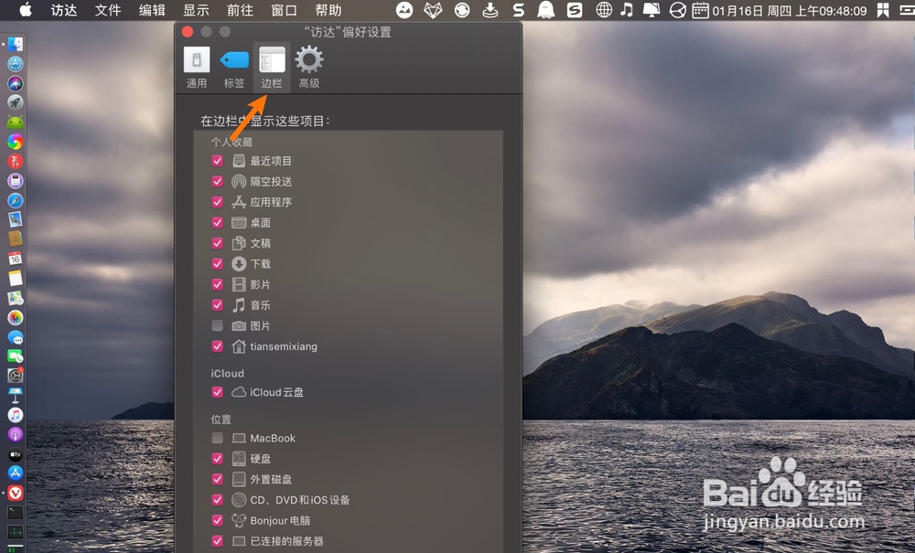Click the globe icon in the menu bar
This screenshot has height=553, width=915.
[x=604, y=11]
